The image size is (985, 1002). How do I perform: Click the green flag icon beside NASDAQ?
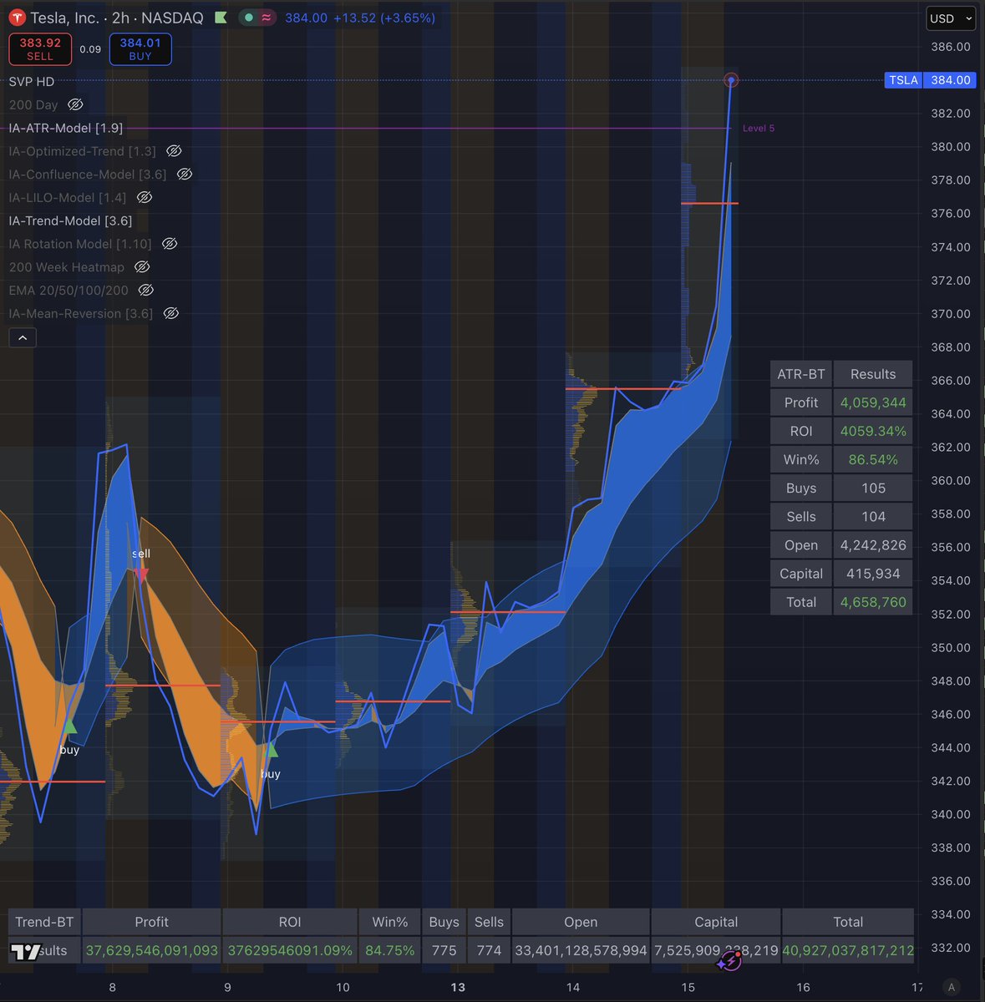pyautogui.click(x=221, y=18)
